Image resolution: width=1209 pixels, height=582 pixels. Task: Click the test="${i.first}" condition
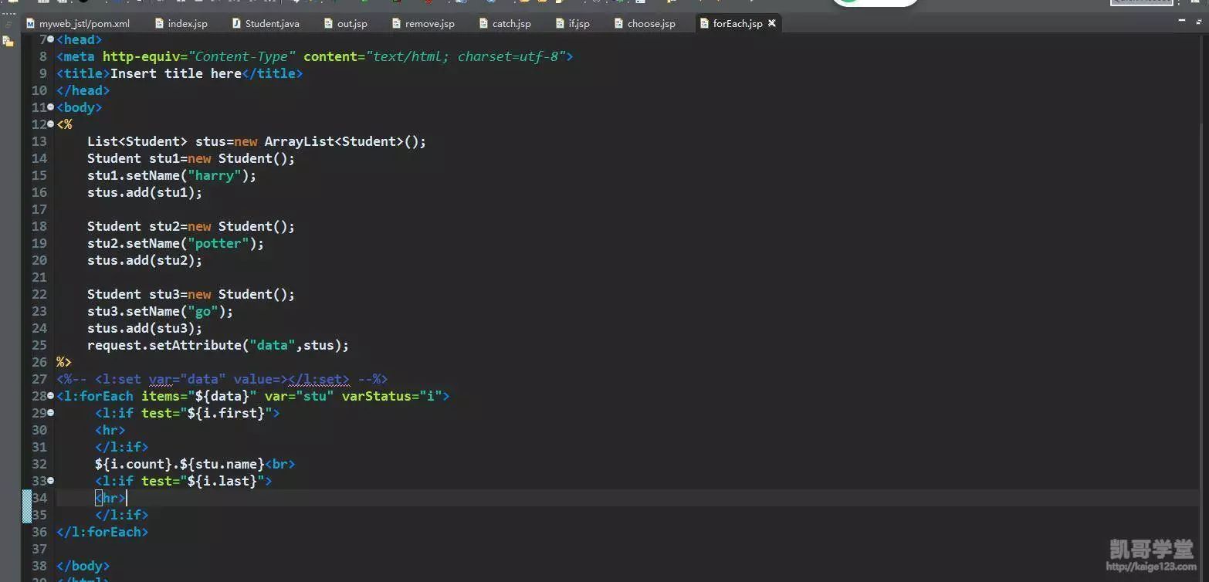point(207,413)
